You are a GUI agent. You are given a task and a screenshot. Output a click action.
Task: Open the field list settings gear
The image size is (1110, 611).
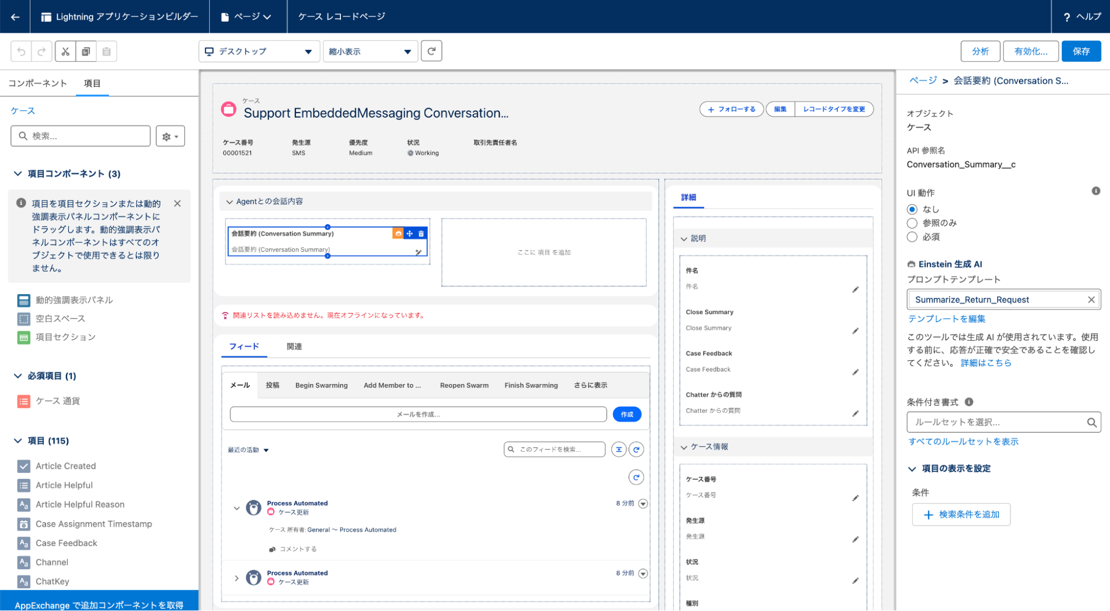pos(170,136)
